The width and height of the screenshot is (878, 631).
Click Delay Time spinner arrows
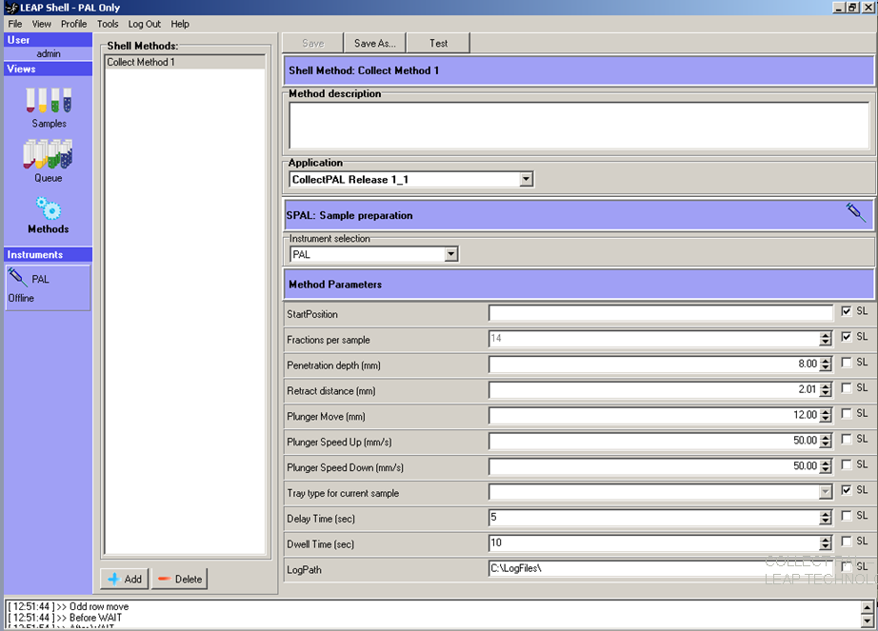826,518
